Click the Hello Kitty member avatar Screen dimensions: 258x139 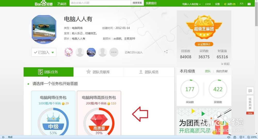coord(68,52)
